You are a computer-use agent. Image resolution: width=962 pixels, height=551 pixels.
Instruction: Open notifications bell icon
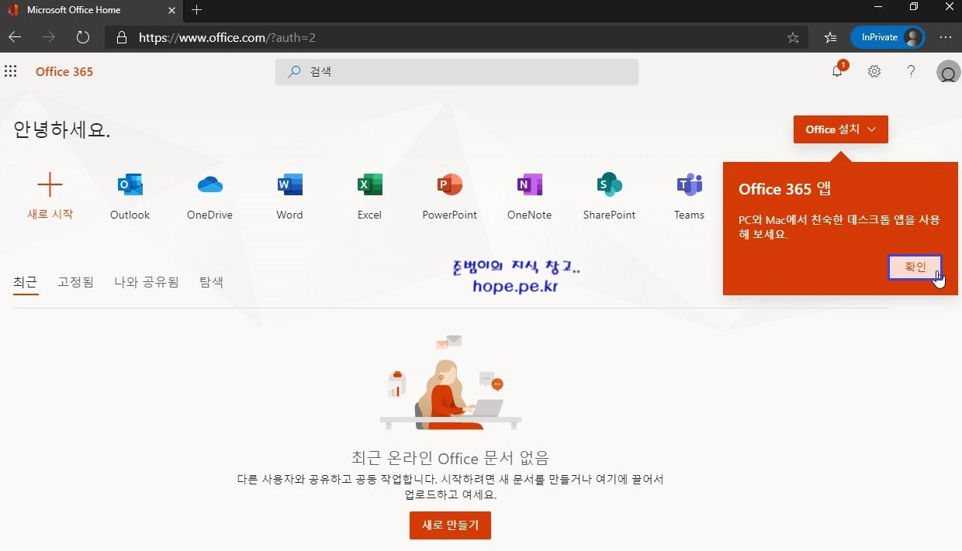pos(837,71)
